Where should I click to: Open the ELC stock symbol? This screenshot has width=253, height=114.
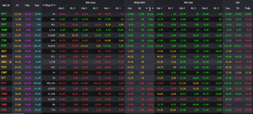pos(4,35)
